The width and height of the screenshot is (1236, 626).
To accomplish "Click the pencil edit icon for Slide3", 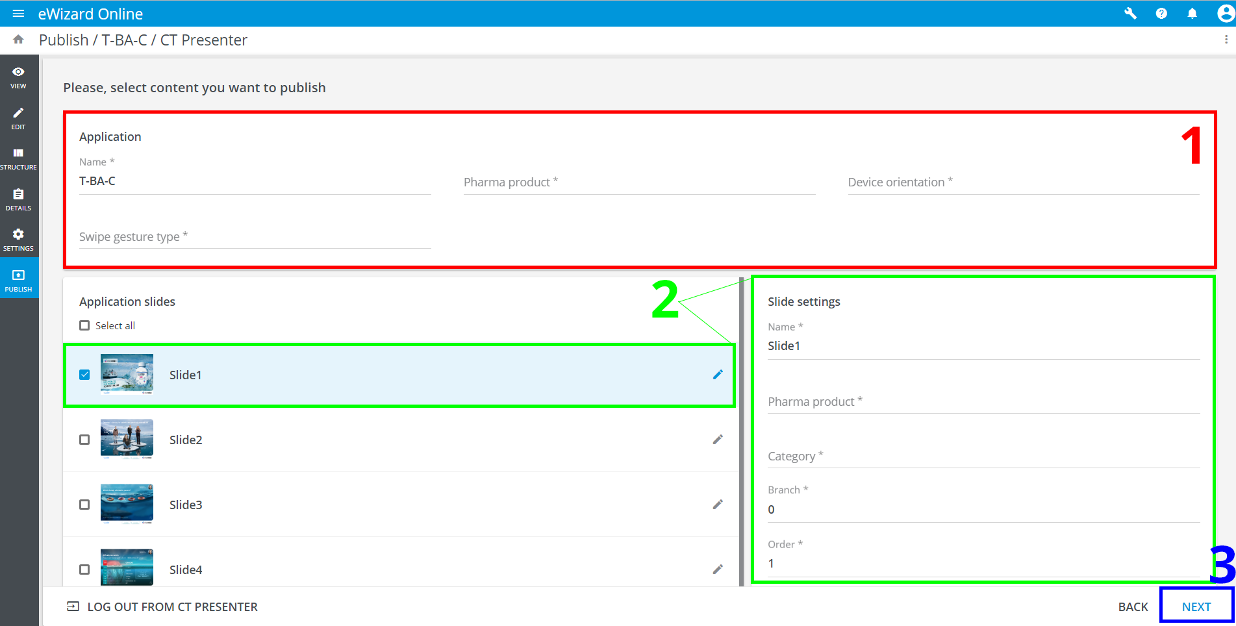I will tap(718, 505).
